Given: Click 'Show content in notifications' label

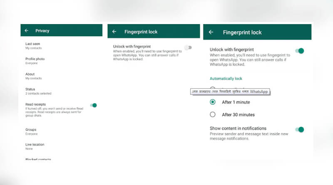Looking at the screenshot, I should click(238, 128).
